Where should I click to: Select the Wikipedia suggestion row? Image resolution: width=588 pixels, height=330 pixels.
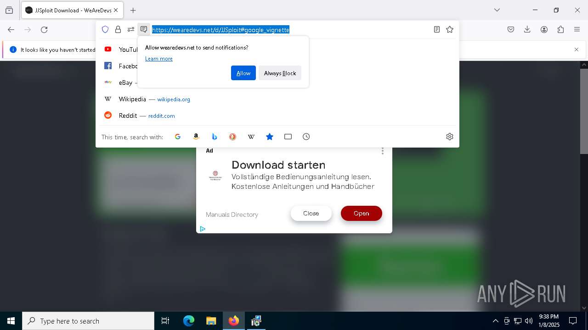277,99
